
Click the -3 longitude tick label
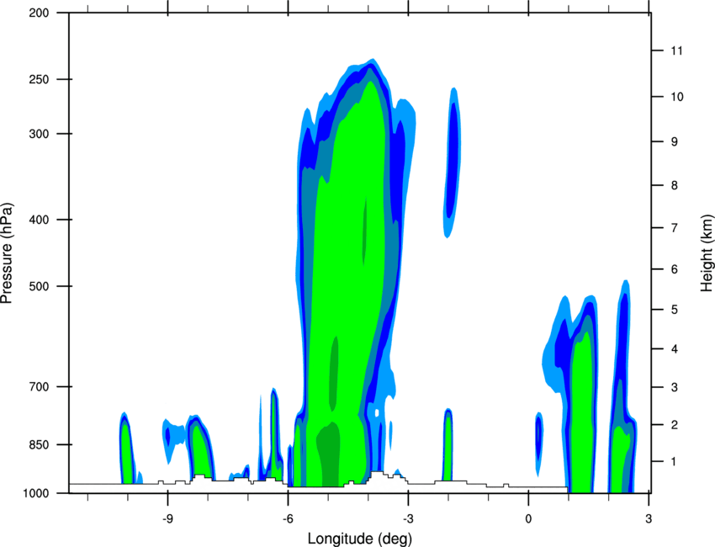(408, 518)
